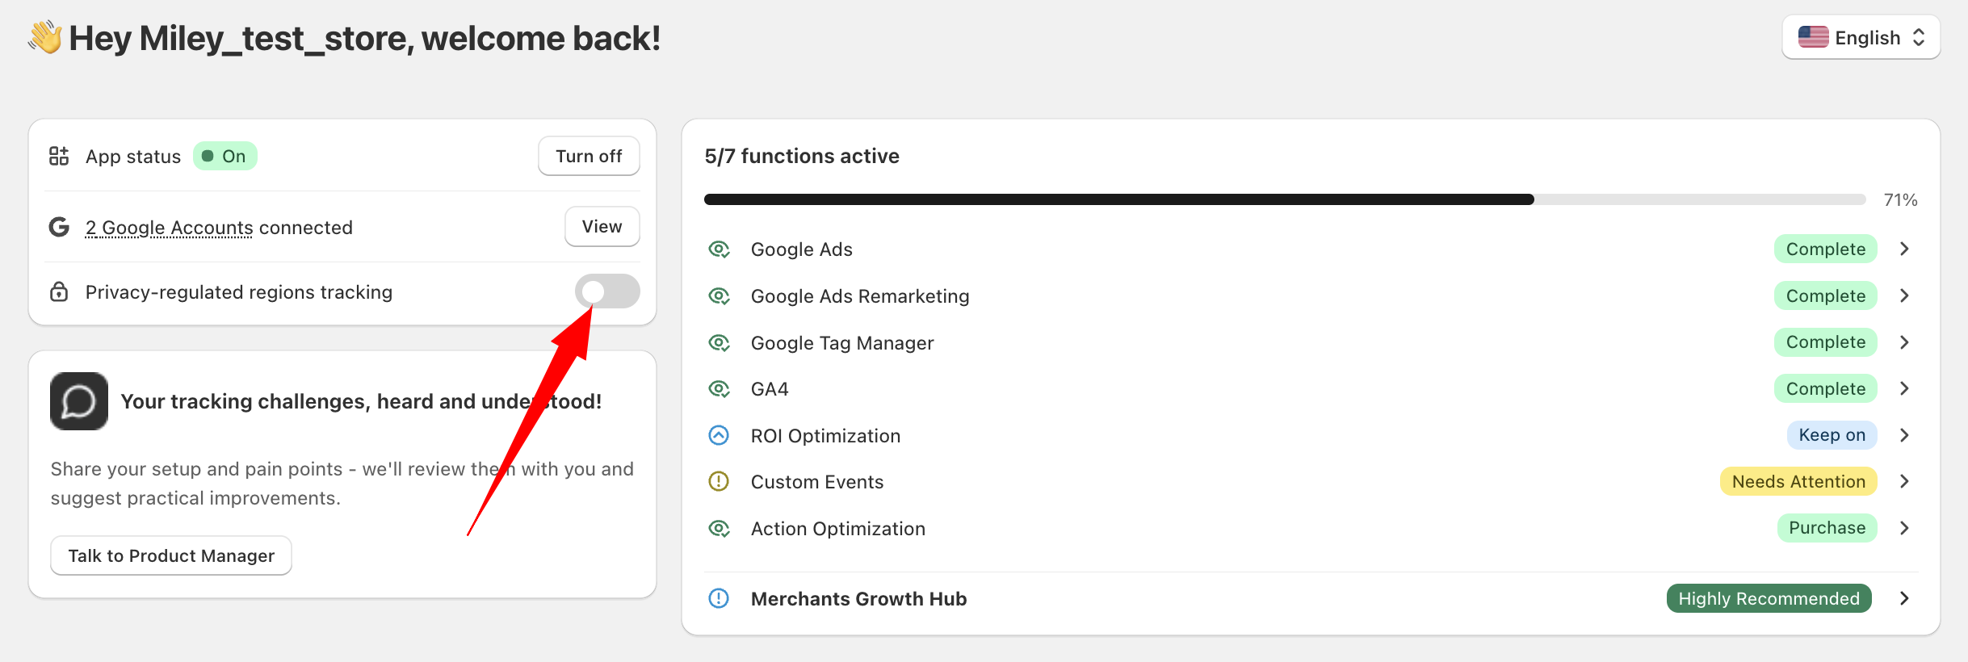Select the ROI Optimization label
Screen dimensions: 1968x662
(x=825, y=436)
